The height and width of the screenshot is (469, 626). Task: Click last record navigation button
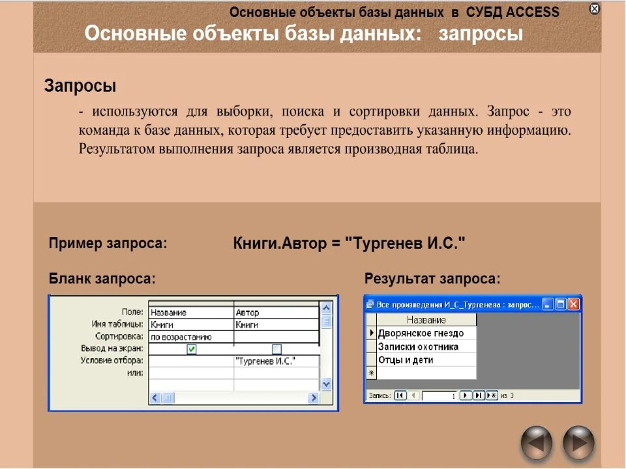point(478,395)
